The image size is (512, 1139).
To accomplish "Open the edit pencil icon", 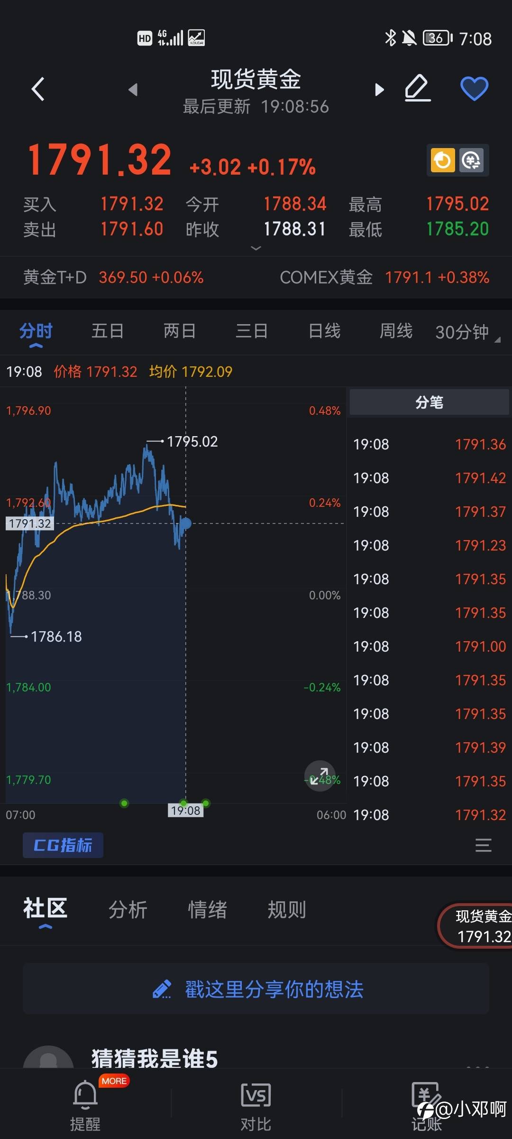I will click(x=418, y=88).
